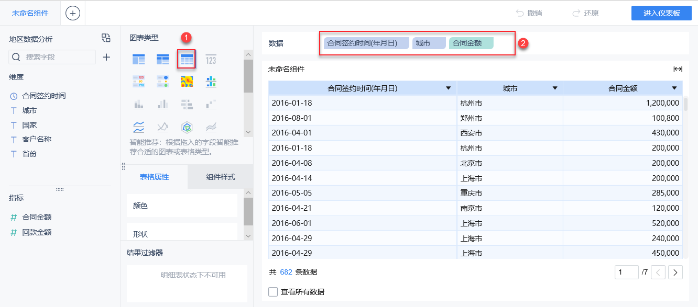The width and height of the screenshot is (698, 307).
Task: Add a new component tab
Action: pyautogui.click(x=73, y=13)
